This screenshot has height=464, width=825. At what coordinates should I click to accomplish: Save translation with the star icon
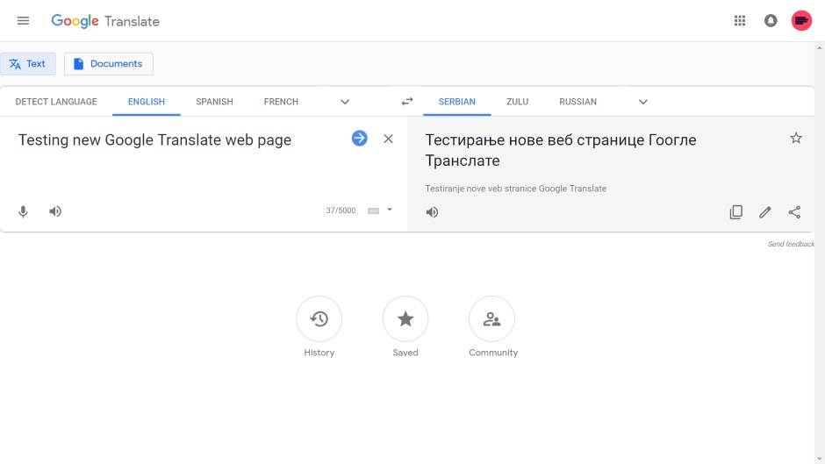pyautogui.click(x=796, y=139)
